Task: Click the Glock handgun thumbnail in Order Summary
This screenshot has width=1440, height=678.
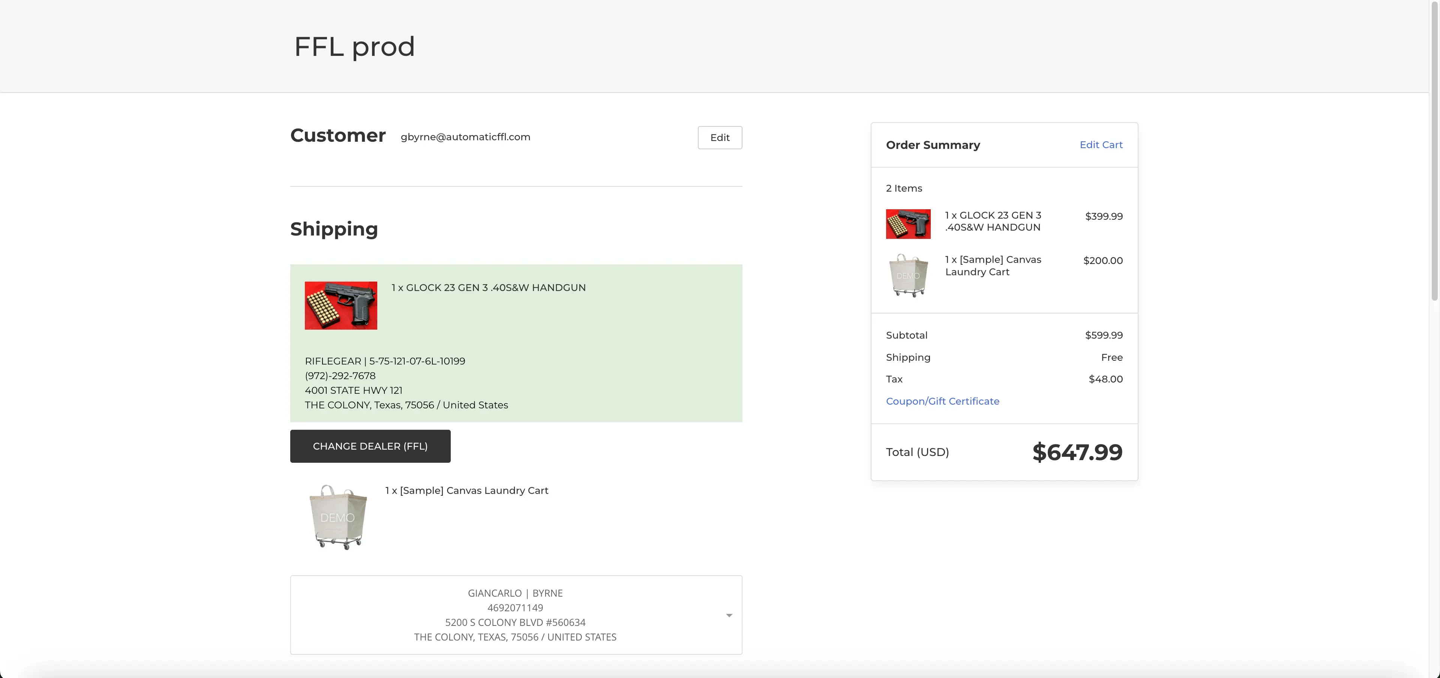Action: tap(908, 224)
